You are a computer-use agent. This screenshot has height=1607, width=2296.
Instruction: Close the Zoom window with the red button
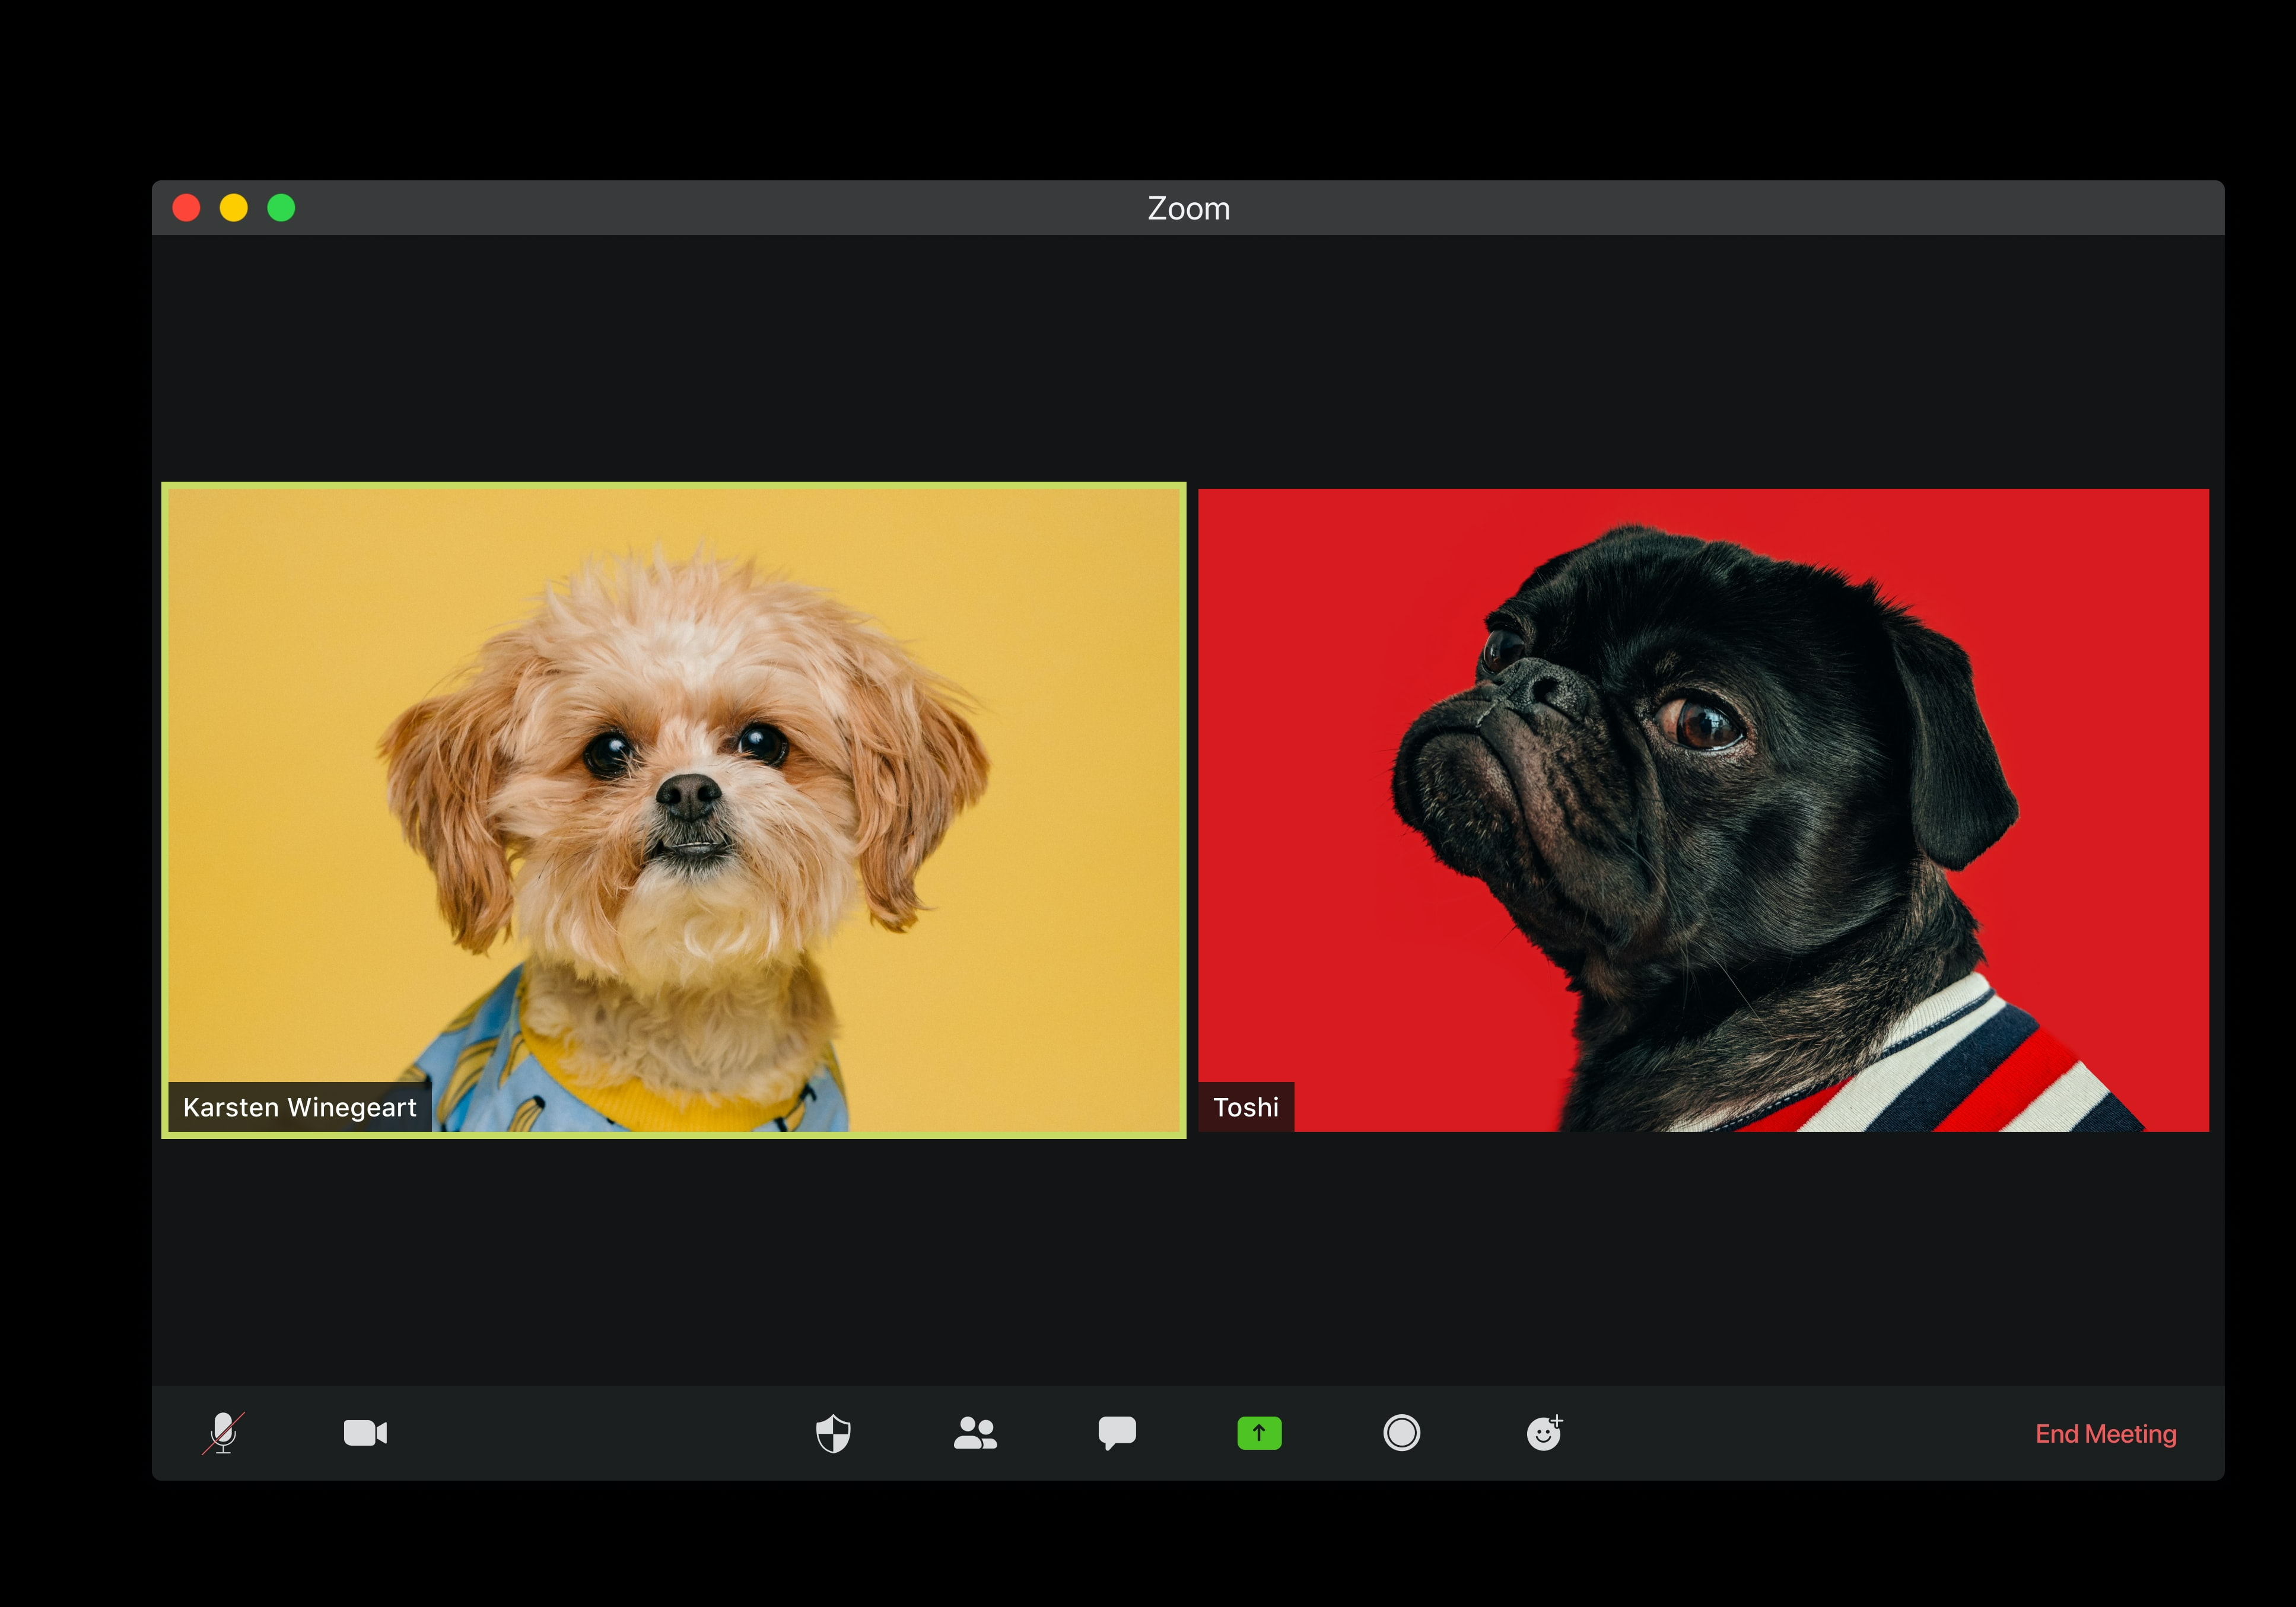coord(186,208)
